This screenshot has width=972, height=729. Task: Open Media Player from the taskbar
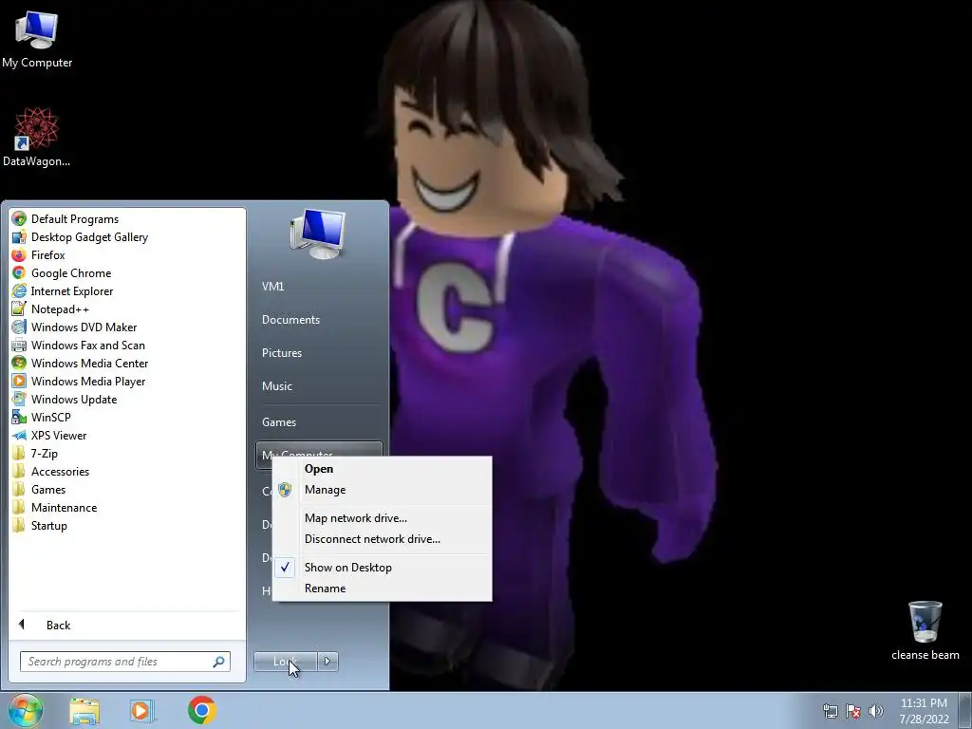pyautogui.click(x=141, y=710)
